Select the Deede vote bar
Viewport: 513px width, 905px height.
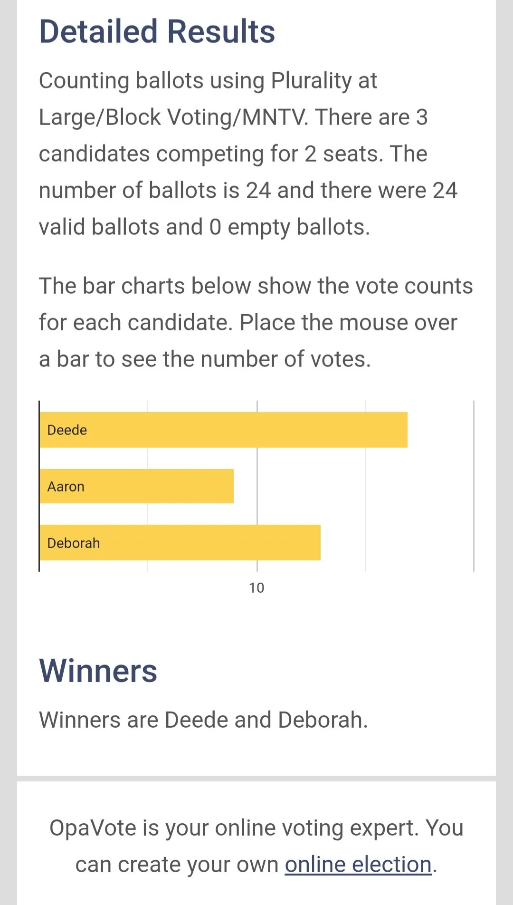224,430
